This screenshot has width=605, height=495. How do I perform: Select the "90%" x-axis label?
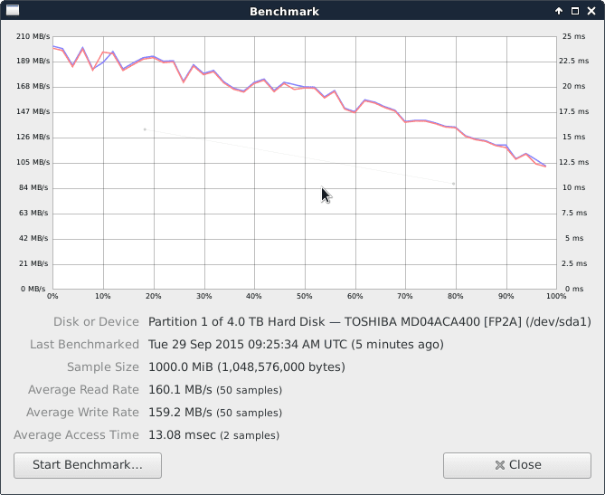pos(506,296)
